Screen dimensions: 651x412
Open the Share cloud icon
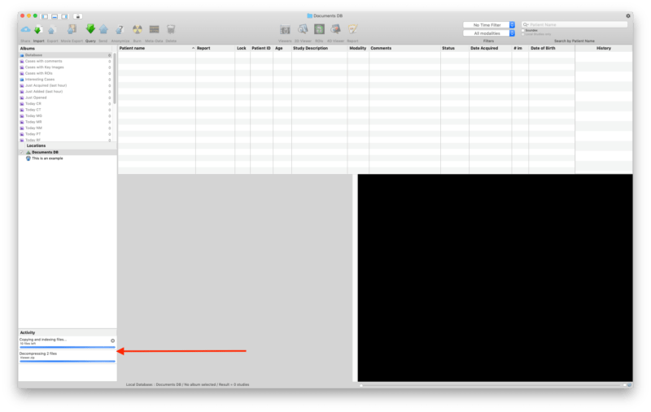(x=25, y=30)
